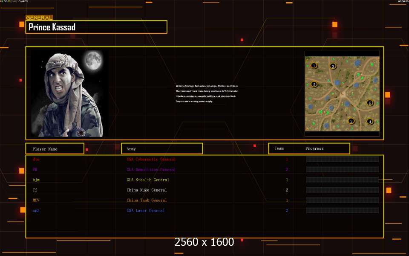
Task: Click the Prince Kassad name field
Action: click(x=96, y=27)
